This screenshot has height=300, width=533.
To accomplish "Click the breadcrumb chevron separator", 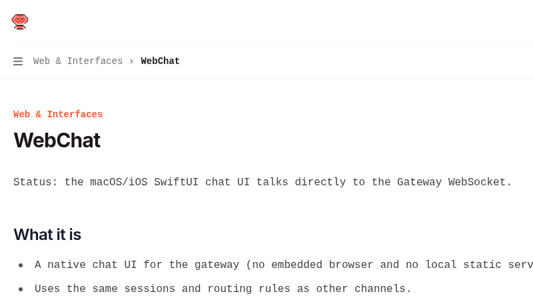I will point(131,61).
